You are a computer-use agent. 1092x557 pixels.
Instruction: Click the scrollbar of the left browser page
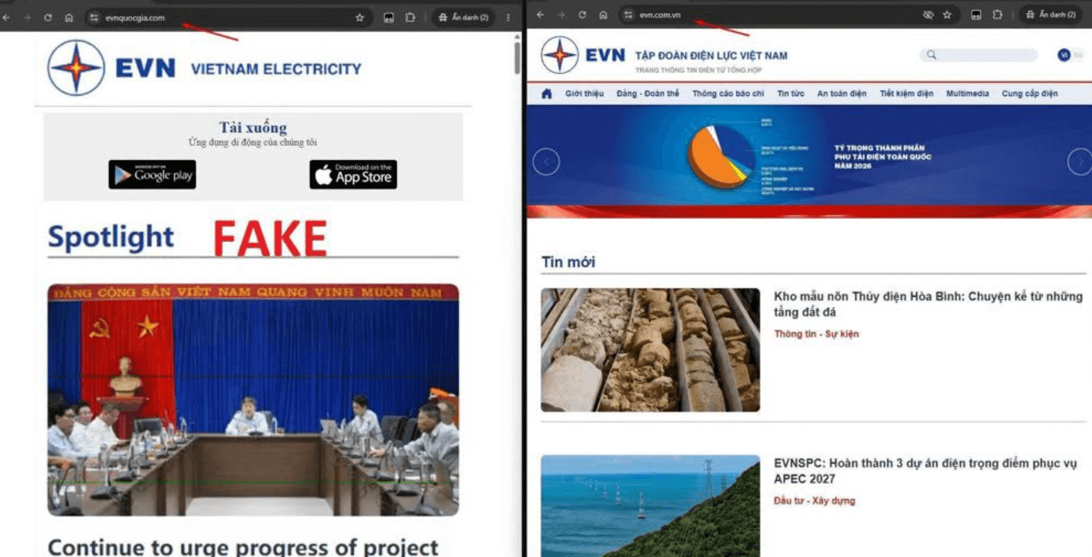517,58
